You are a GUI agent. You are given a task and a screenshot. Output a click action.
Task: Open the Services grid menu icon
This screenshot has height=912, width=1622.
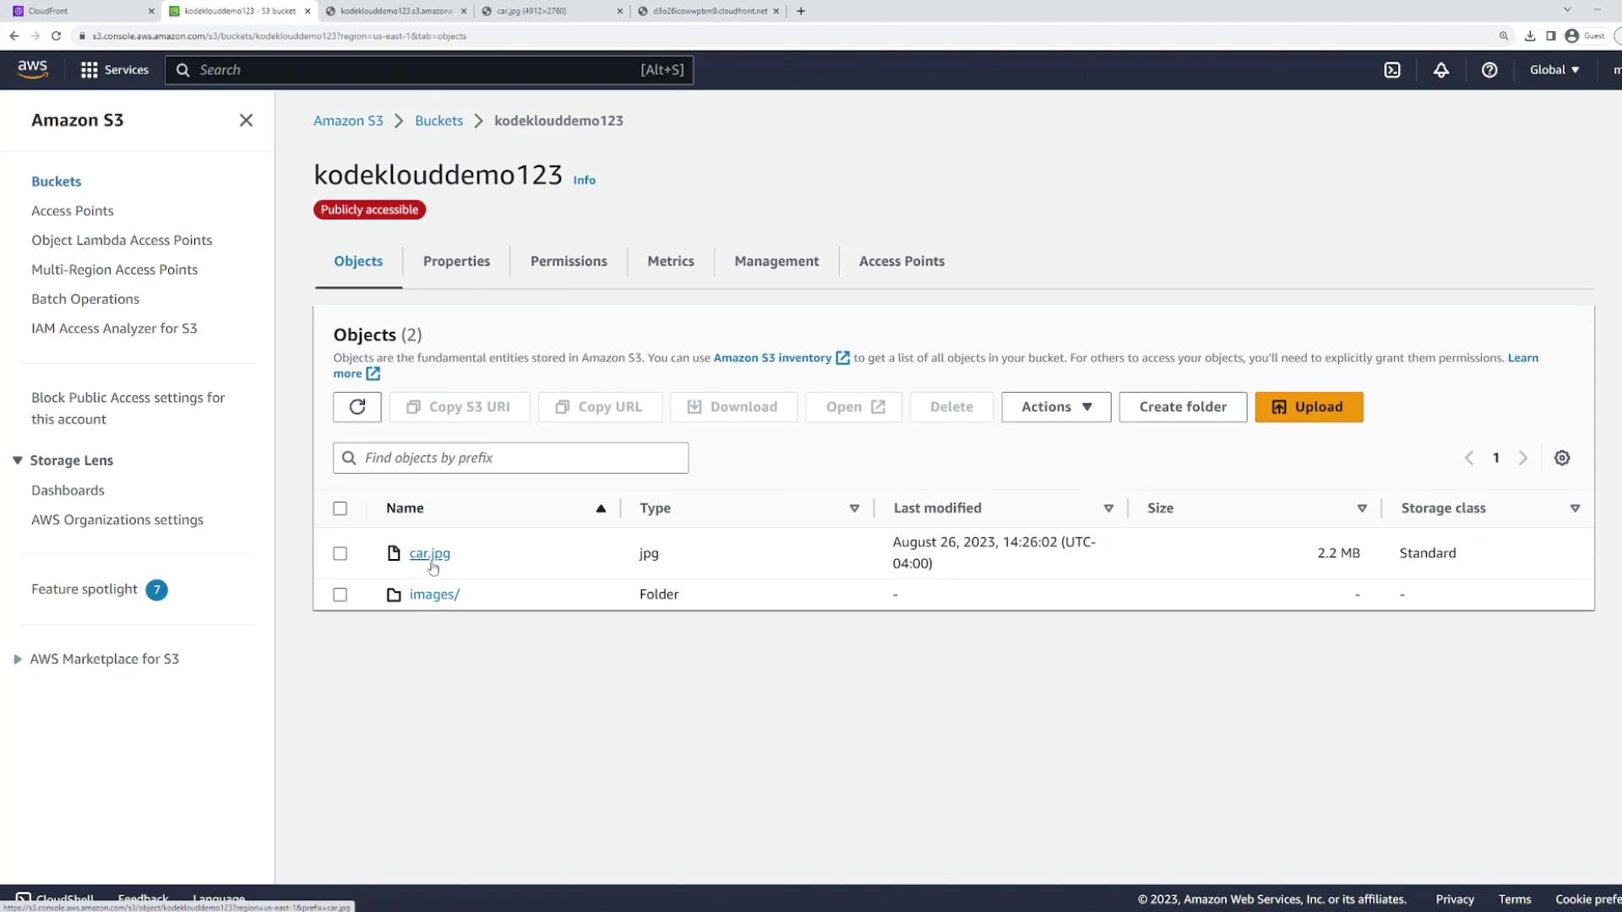click(x=90, y=70)
